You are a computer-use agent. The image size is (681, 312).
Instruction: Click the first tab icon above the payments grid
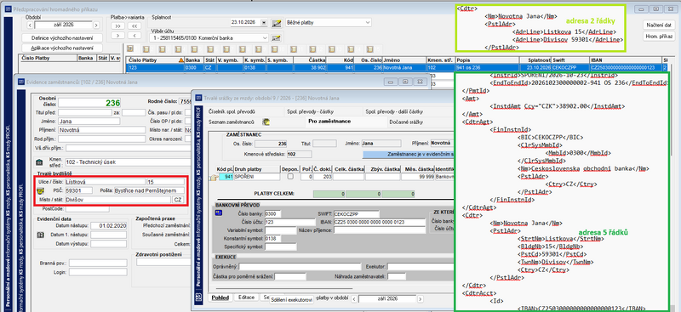tap(130, 48)
